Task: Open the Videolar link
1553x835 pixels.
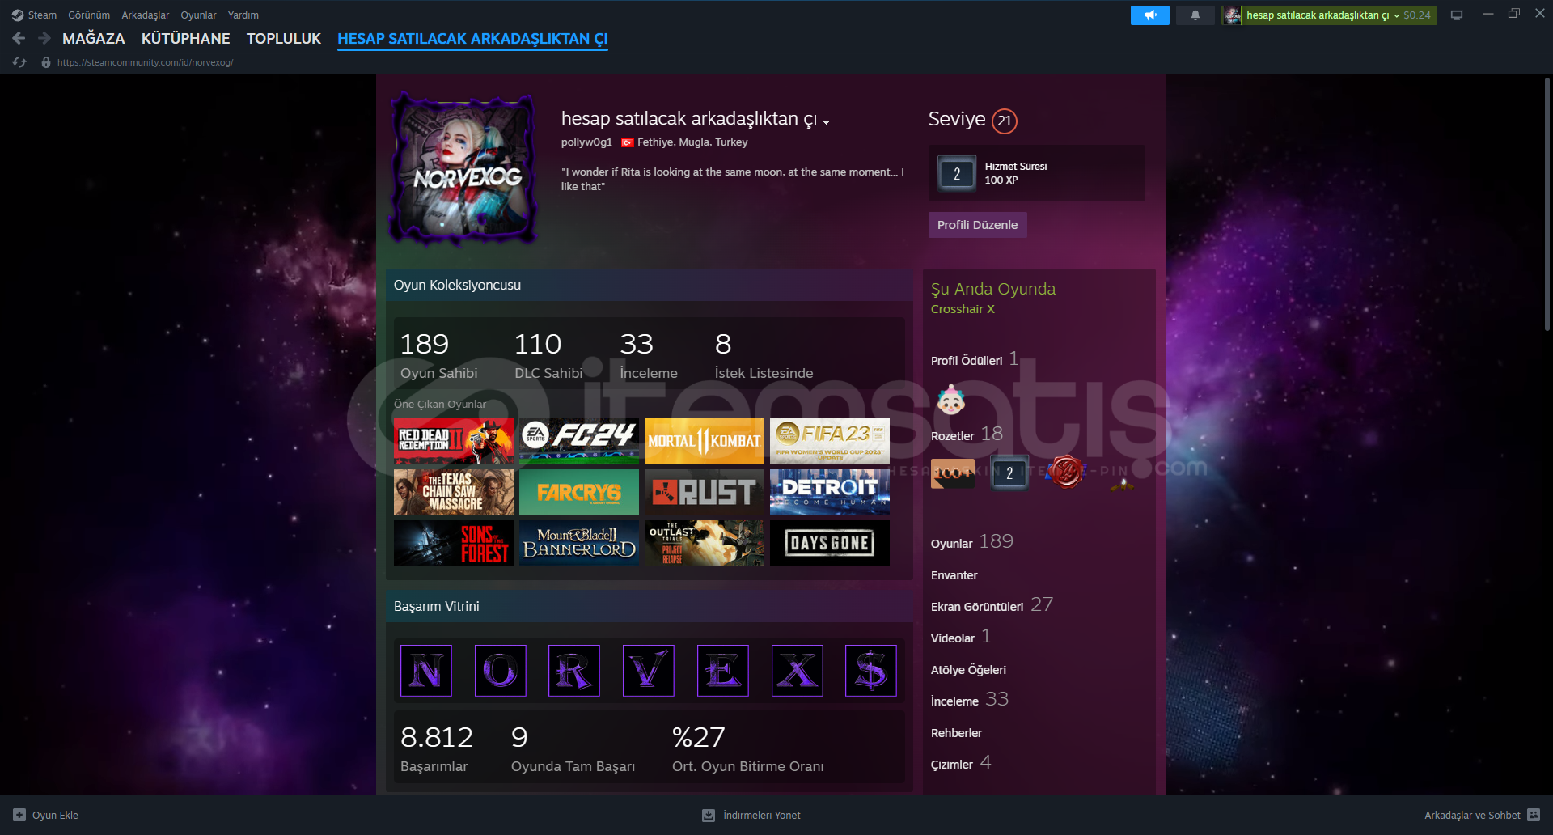Action: [x=953, y=638]
